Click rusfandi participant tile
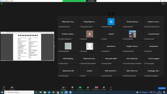Viewport: 167px width, 94px height. (111, 34)
